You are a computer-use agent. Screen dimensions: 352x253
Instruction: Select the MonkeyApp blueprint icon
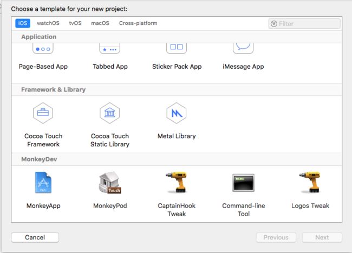pyautogui.click(x=43, y=182)
